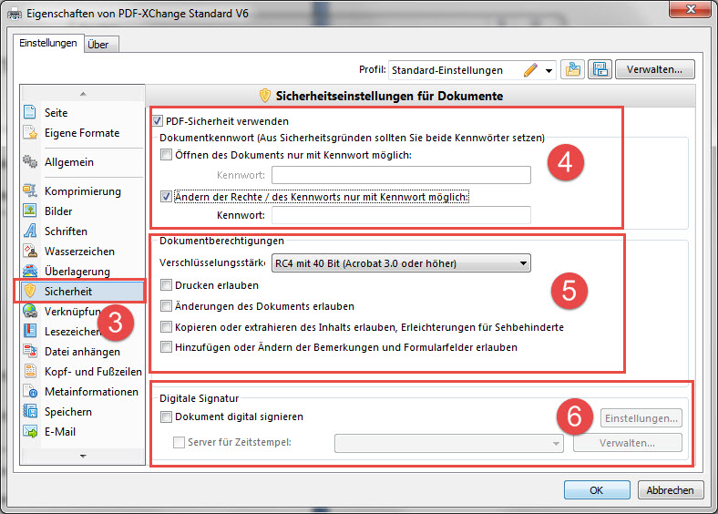
Task: Open the Zeitstempel server dropdown
Action: pos(448,443)
